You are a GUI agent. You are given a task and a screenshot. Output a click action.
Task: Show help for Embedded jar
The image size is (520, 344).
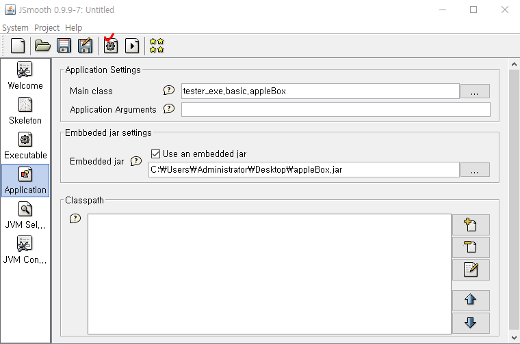pos(136,161)
